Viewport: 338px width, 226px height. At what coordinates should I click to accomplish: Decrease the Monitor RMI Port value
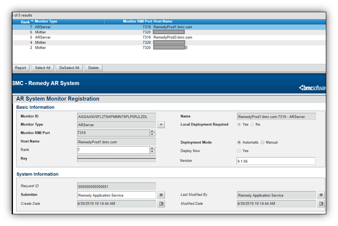(x=152, y=134)
